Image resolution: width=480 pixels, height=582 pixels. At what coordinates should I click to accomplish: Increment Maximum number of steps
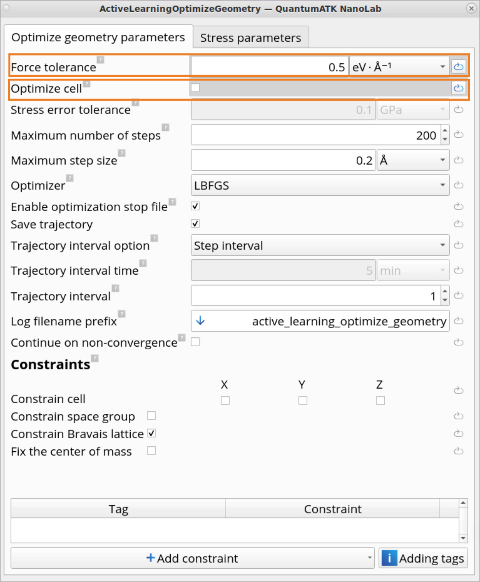pyautogui.click(x=445, y=130)
